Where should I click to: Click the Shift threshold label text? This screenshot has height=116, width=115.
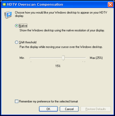click(28, 42)
